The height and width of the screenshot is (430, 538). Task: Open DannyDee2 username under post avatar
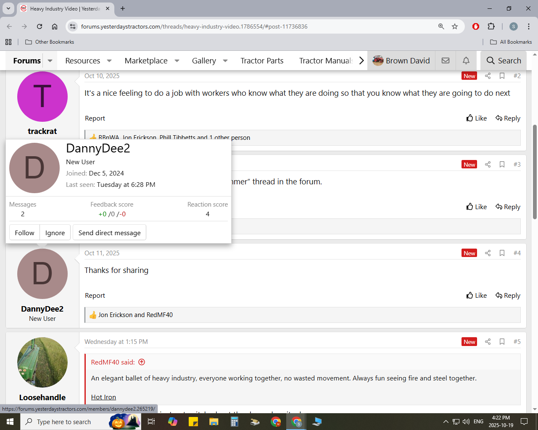(x=42, y=309)
